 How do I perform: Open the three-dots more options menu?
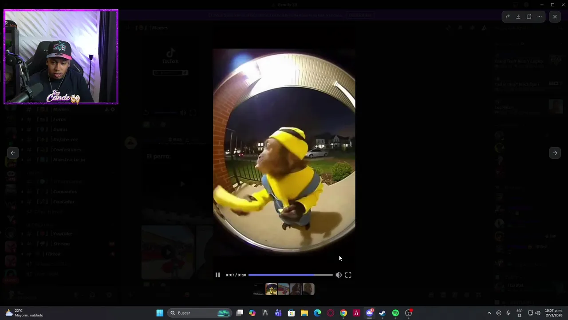coord(540,16)
